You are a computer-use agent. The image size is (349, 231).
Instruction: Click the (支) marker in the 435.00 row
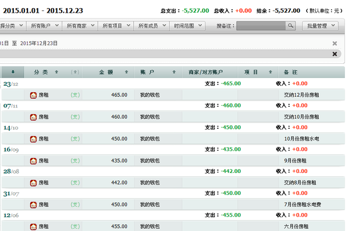coord(75,161)
